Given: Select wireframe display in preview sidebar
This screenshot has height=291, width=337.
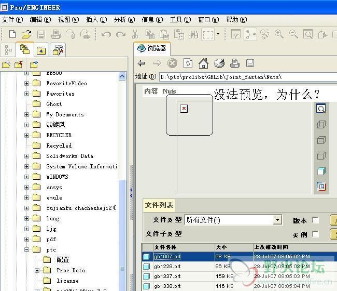Looking at the screenshot, I should pyautogui.click(x=321, y=125).
